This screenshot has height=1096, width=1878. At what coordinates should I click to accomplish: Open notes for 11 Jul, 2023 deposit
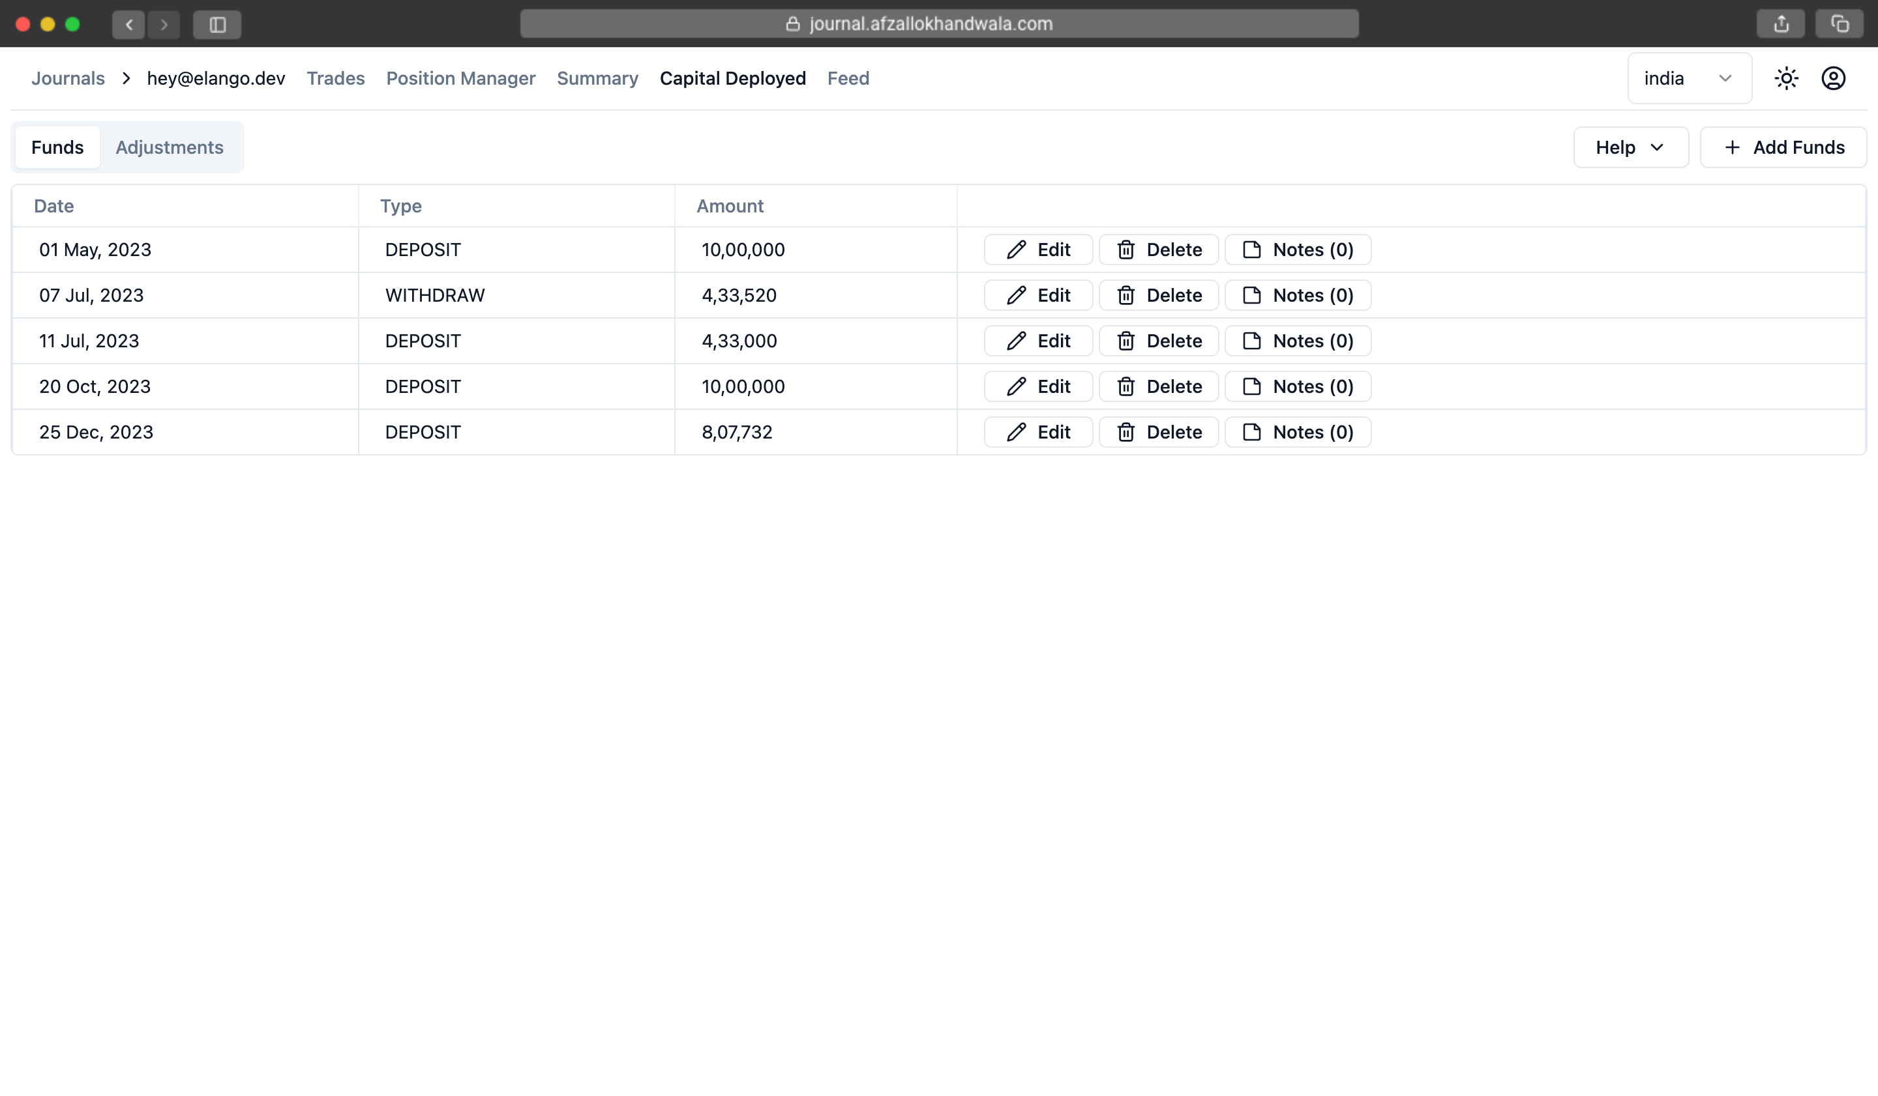[x=1298, y=341]
